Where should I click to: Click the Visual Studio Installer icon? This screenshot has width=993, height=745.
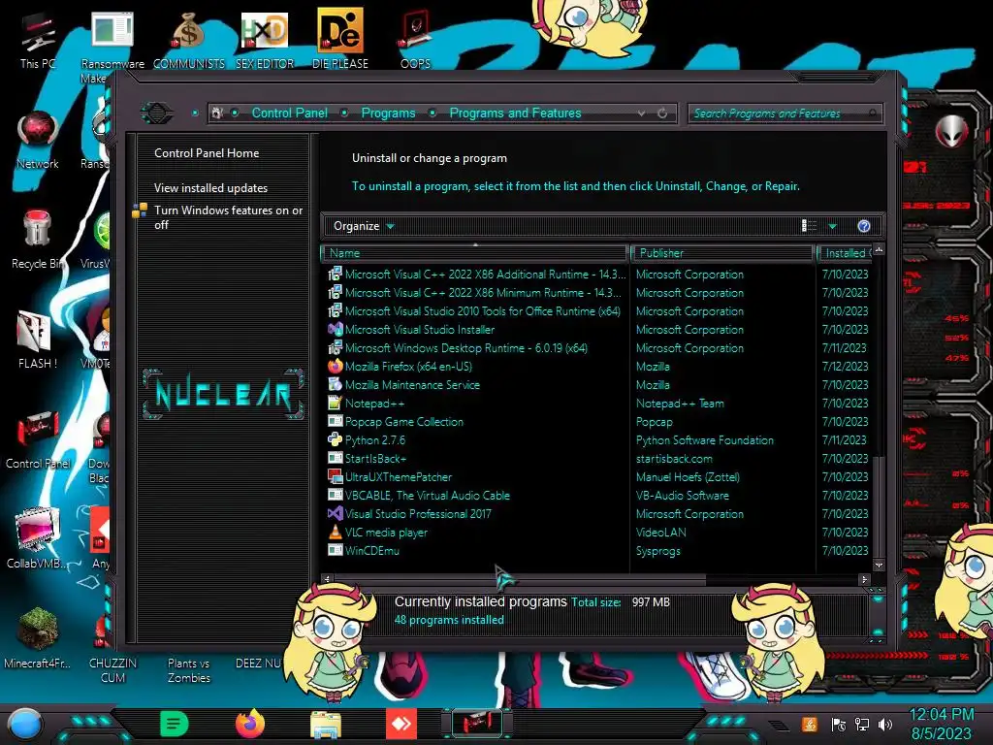(x=335, y=330)
